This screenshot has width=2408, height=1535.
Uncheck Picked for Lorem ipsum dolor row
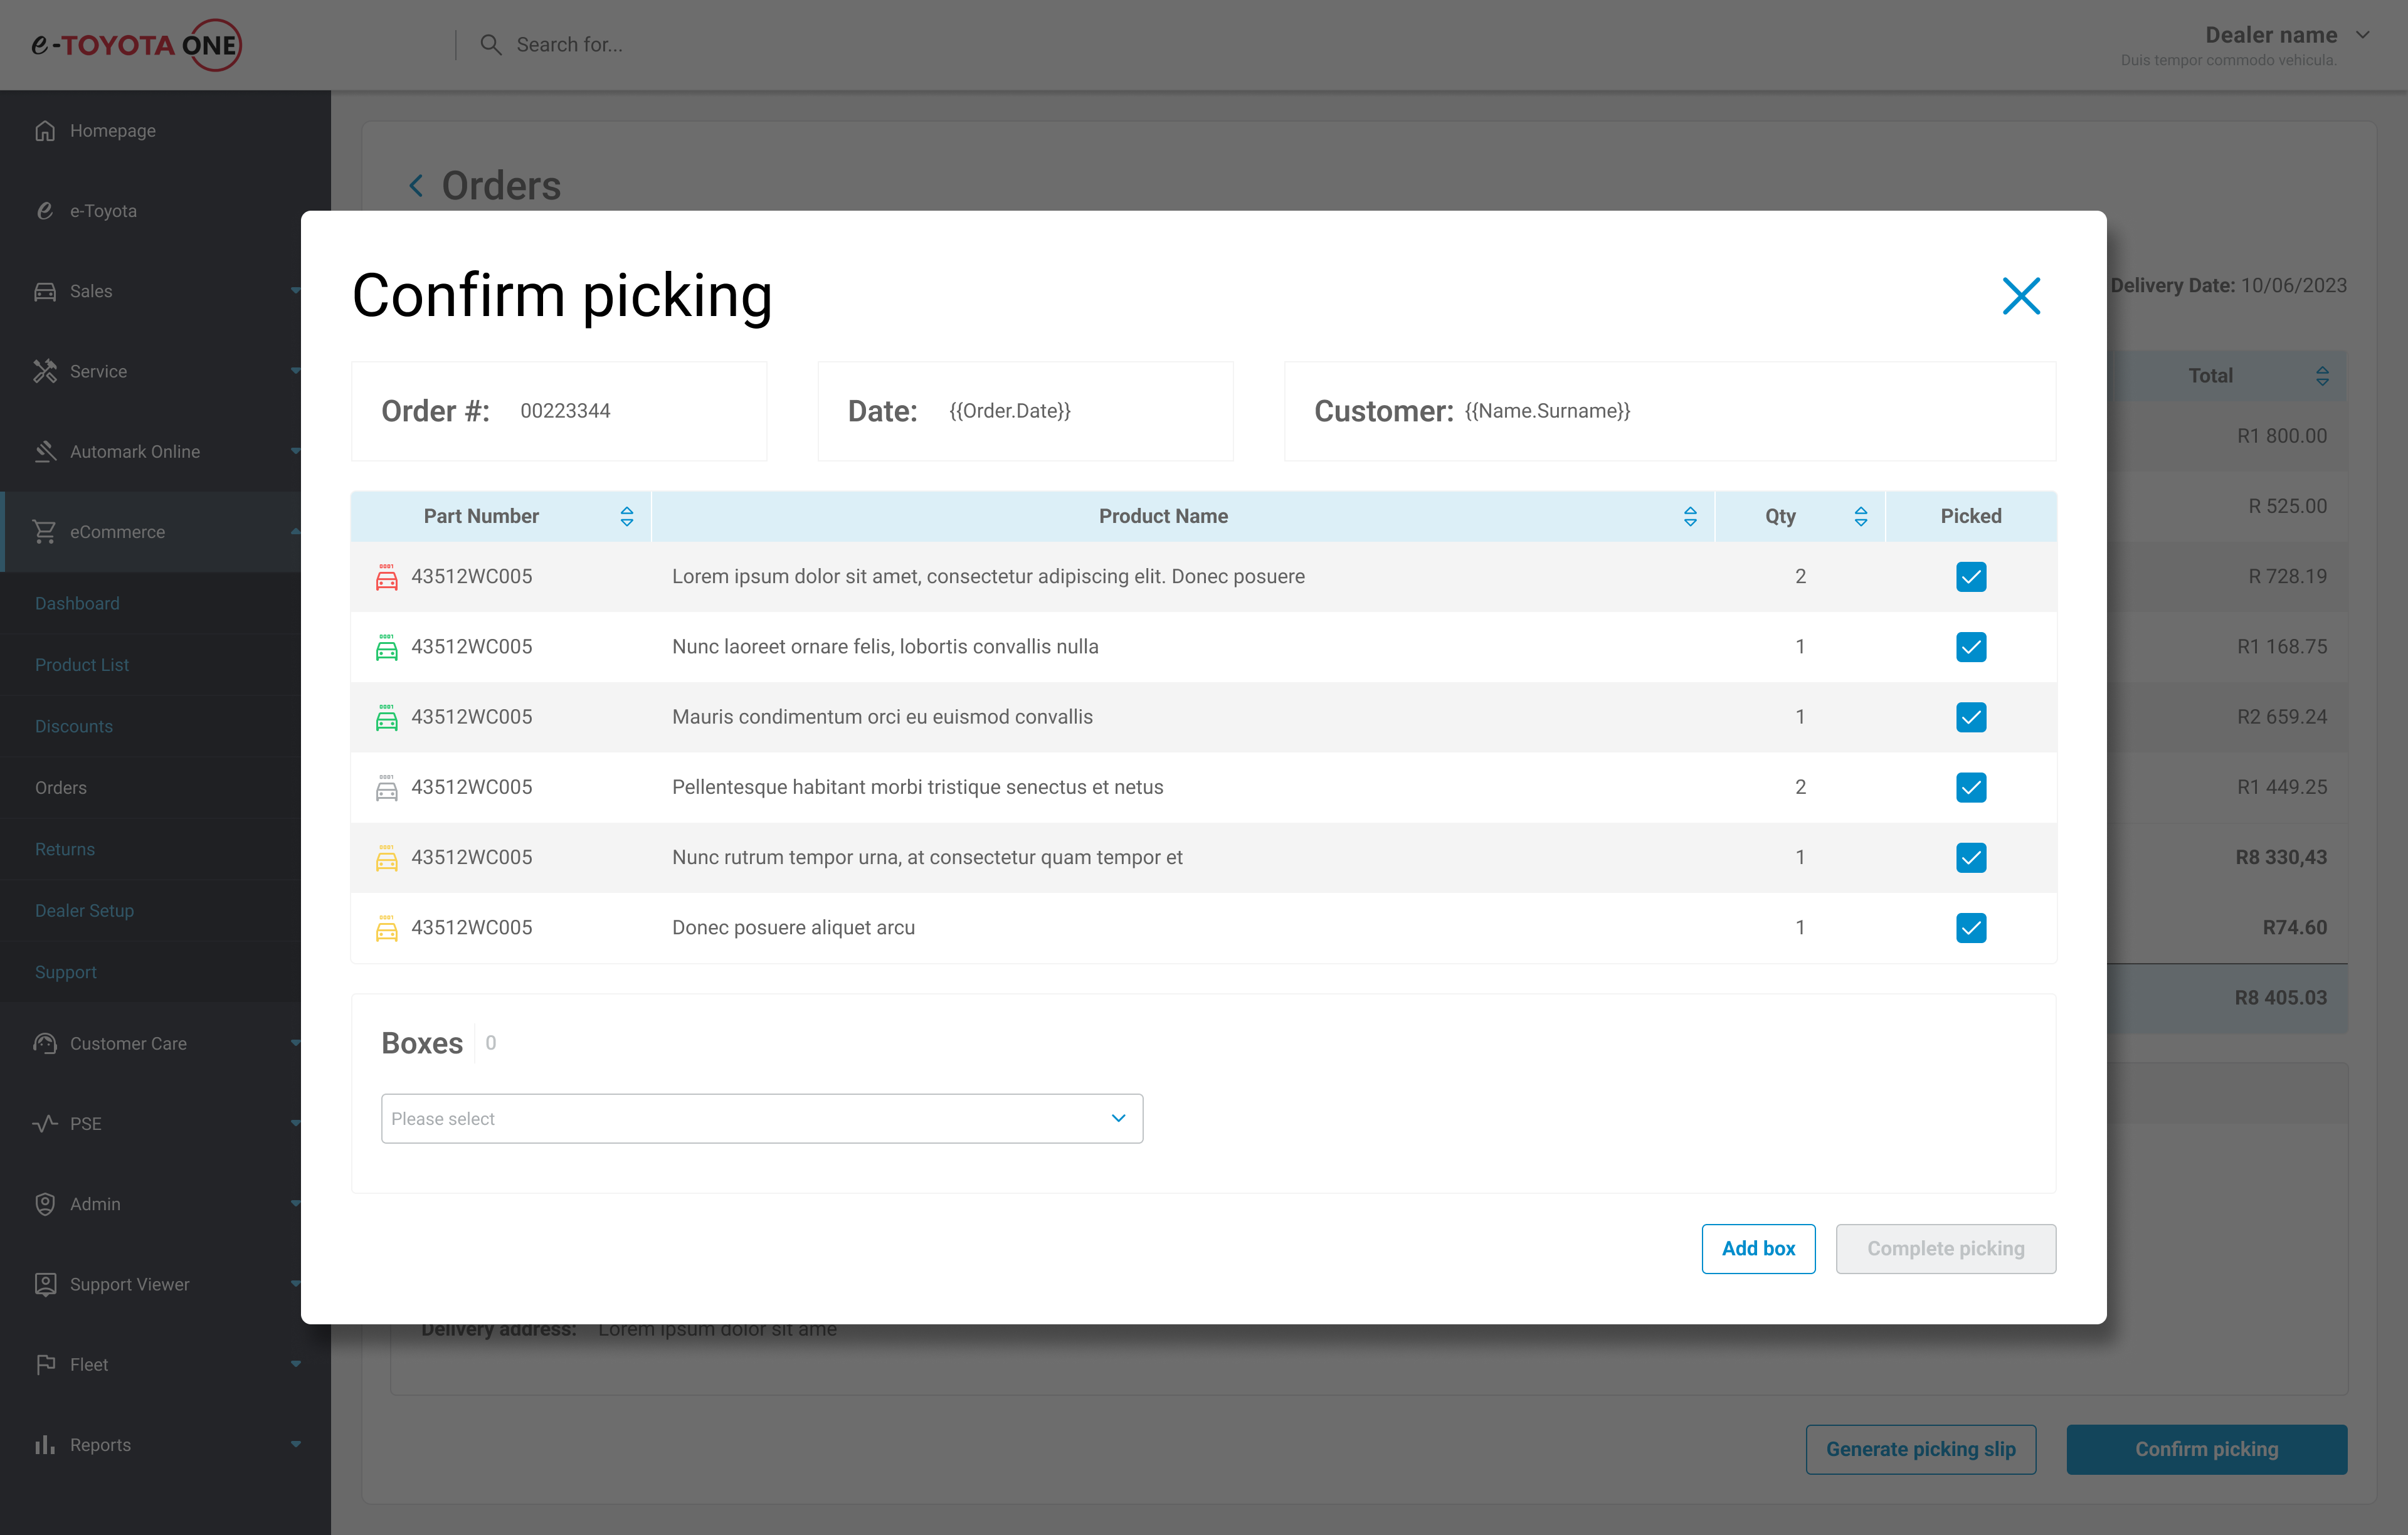(1970, 577)
